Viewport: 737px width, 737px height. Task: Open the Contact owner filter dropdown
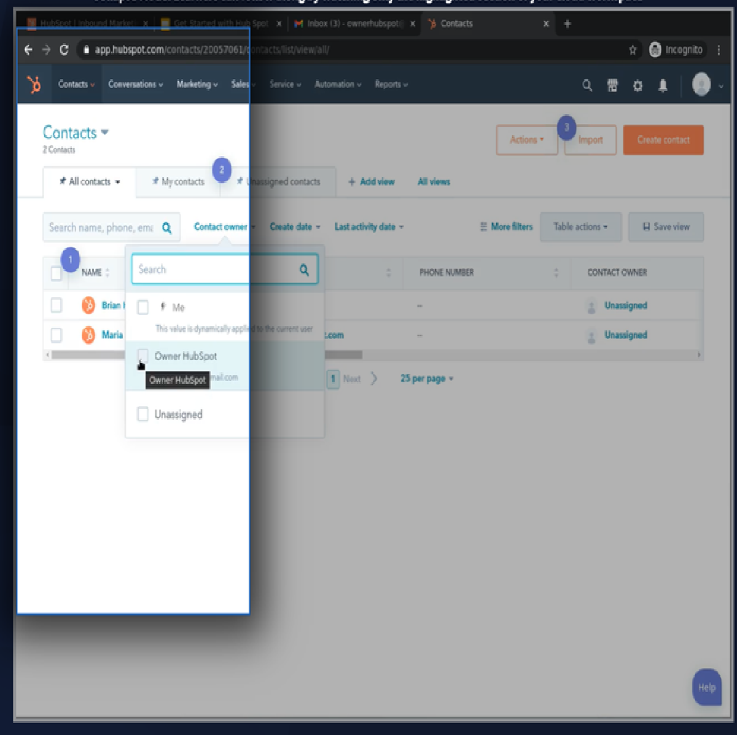pos(225,227)
